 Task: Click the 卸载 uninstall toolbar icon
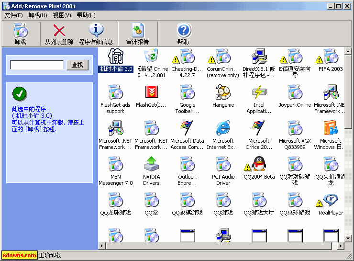point(20,30)
